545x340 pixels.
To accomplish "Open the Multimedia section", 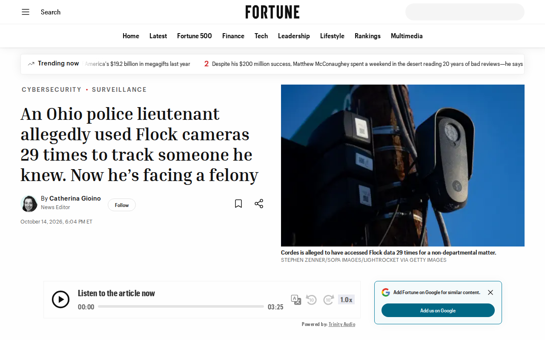I will click(x=407, y=36).
